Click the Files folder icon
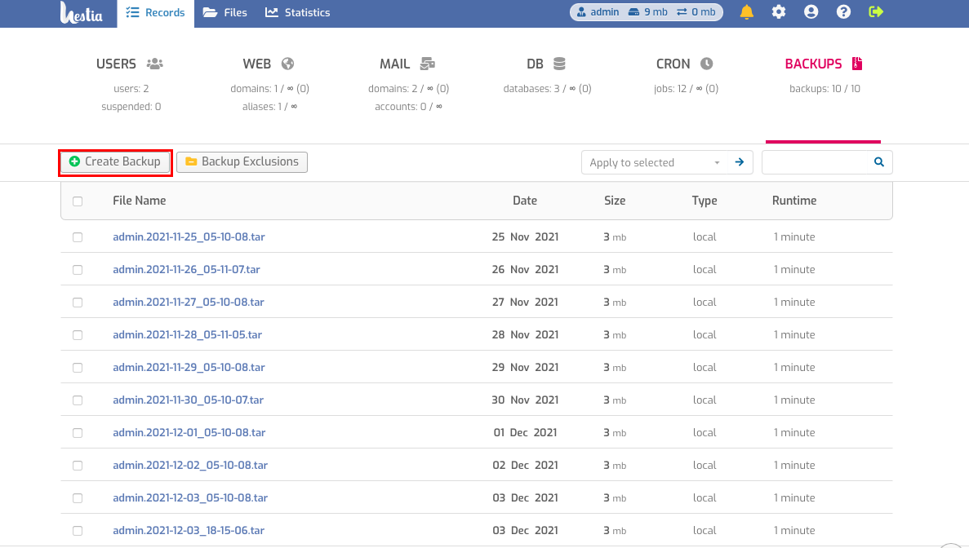 210,12
